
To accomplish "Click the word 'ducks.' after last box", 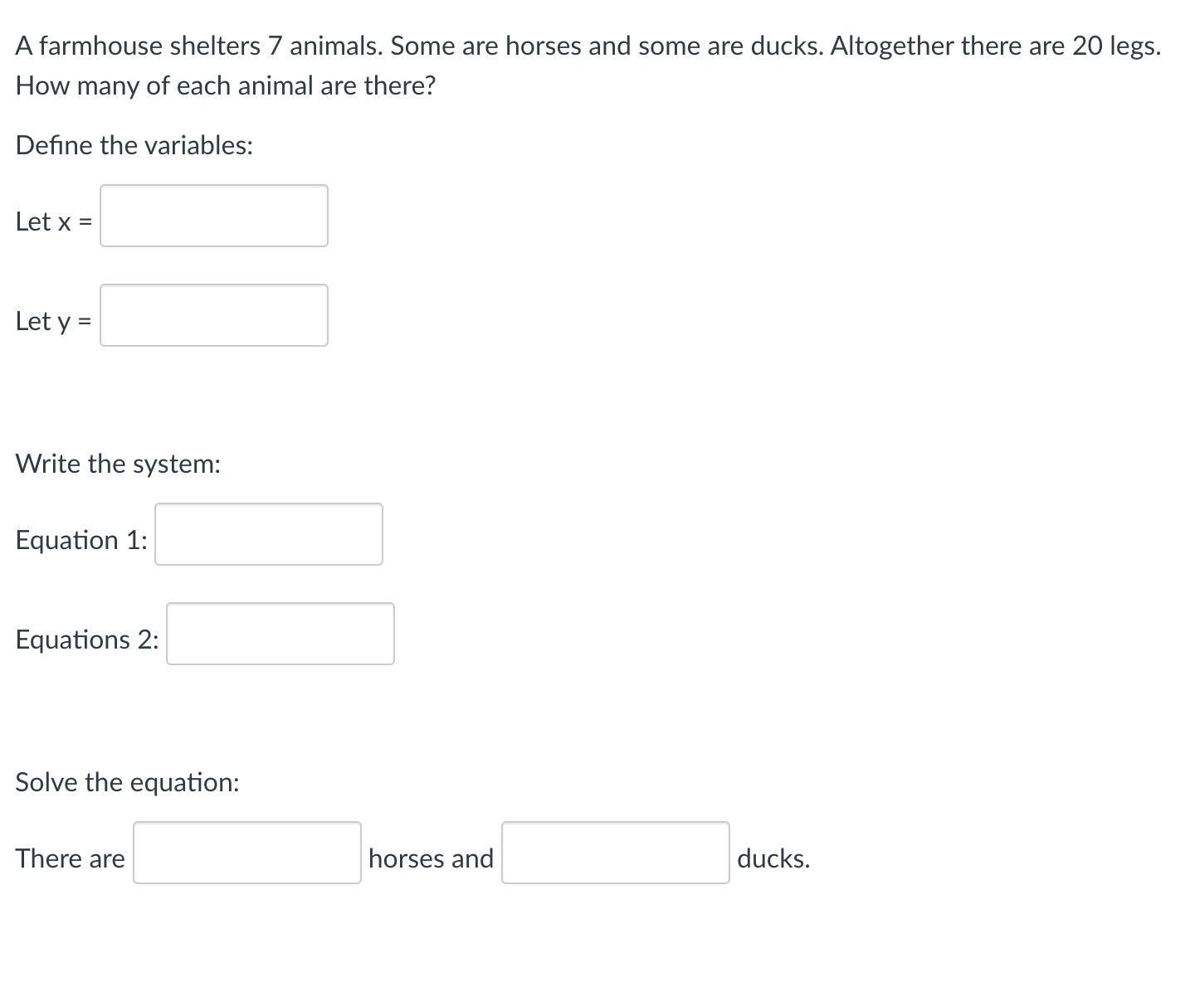I will [x=773, y=858].
